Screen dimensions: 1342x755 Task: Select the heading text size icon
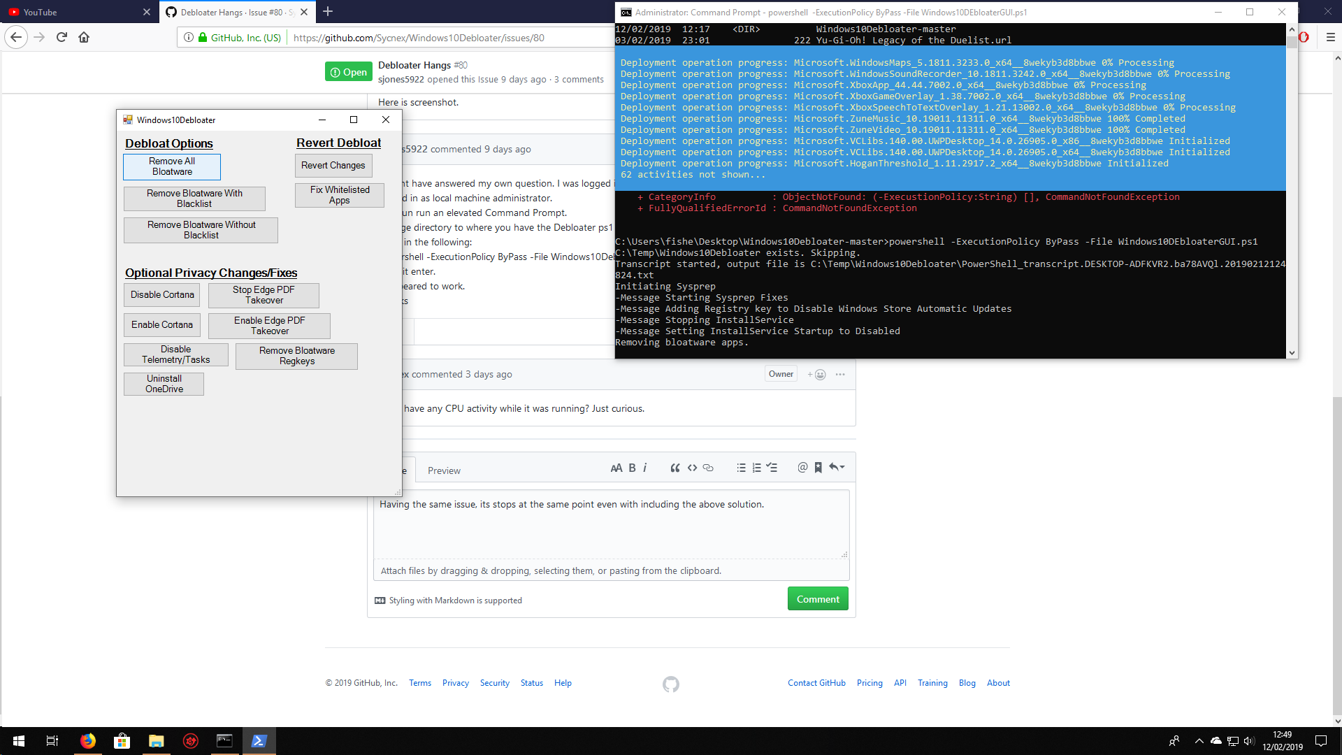click(x=616, y=467)
